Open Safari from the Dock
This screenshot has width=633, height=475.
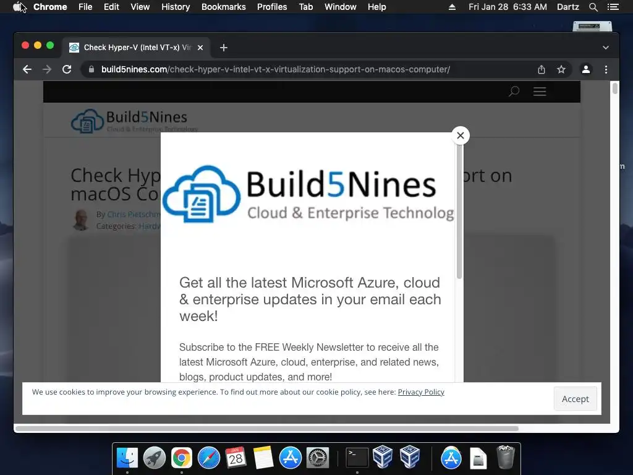pos(209,458)
